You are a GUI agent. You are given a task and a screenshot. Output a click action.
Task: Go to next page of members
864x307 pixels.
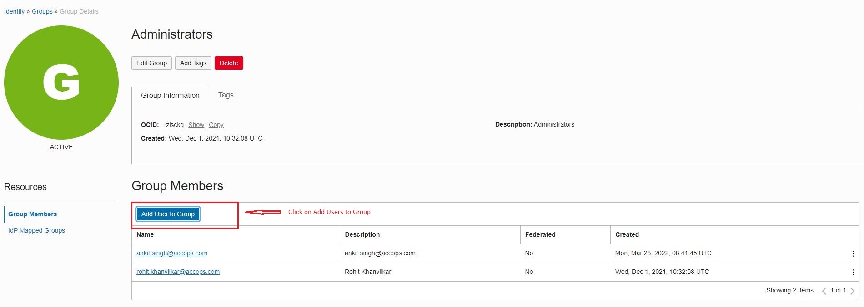(852, 291)
